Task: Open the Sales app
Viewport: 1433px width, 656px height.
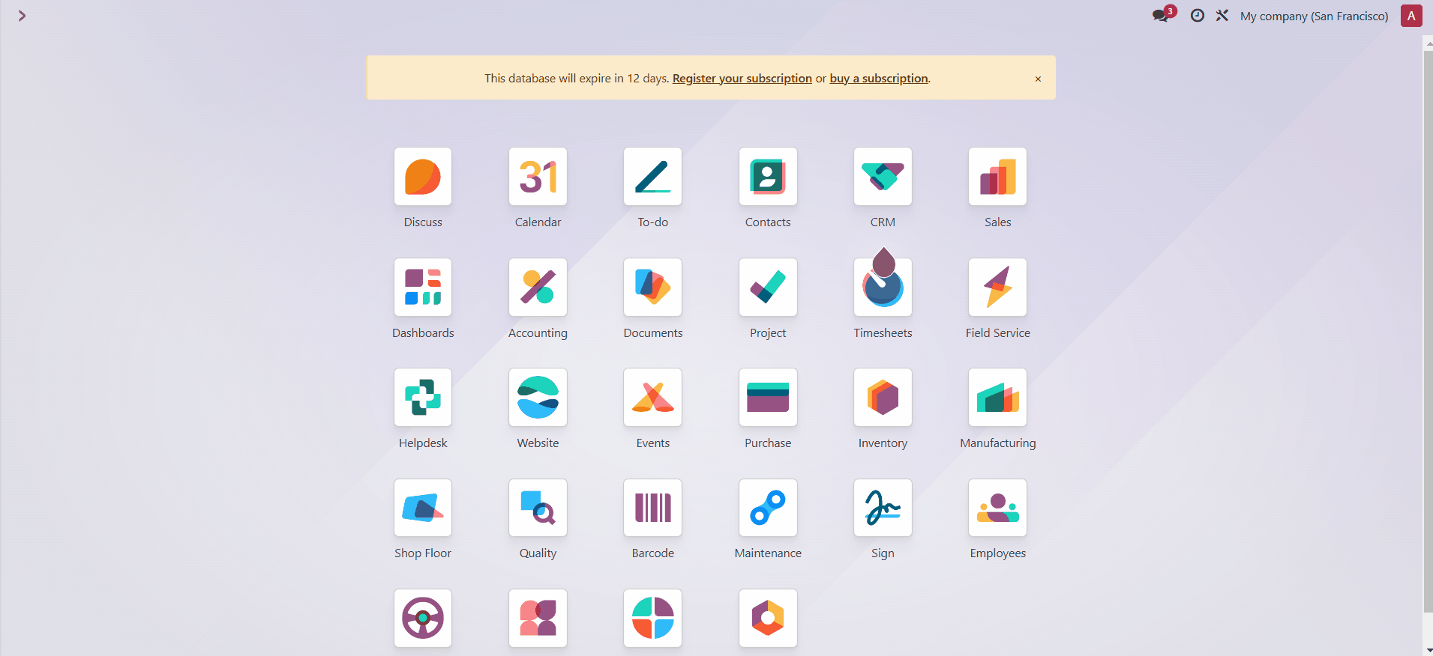Action: click(x=997, y=177)
